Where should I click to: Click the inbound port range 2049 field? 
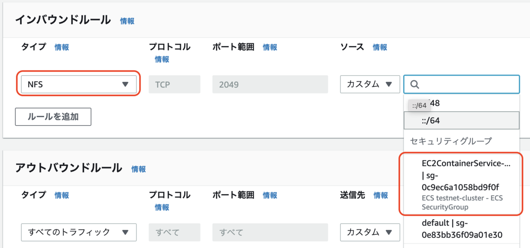click(270, 84)
